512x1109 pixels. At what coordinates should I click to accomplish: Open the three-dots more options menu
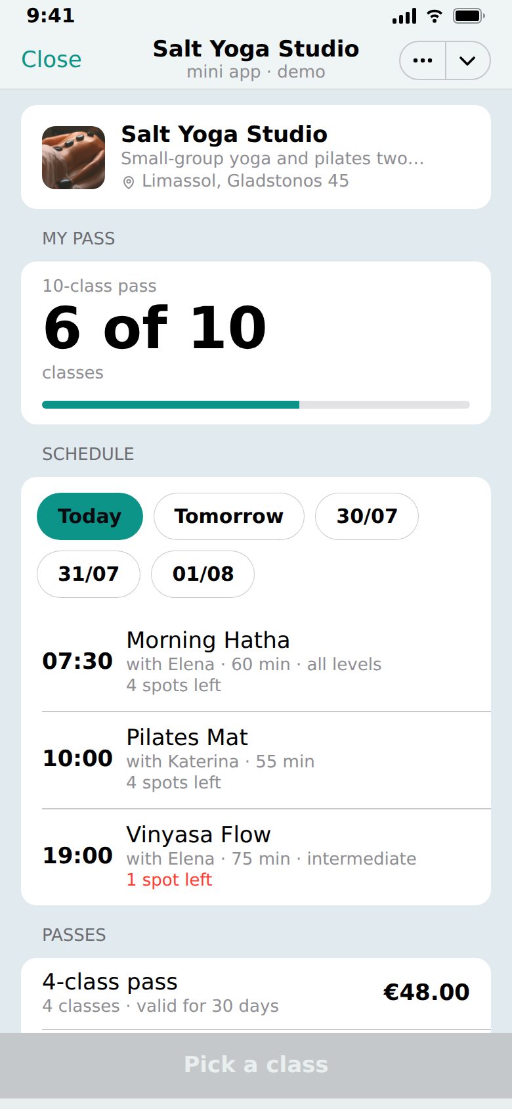pyautogui.click(x=423, y=60)
